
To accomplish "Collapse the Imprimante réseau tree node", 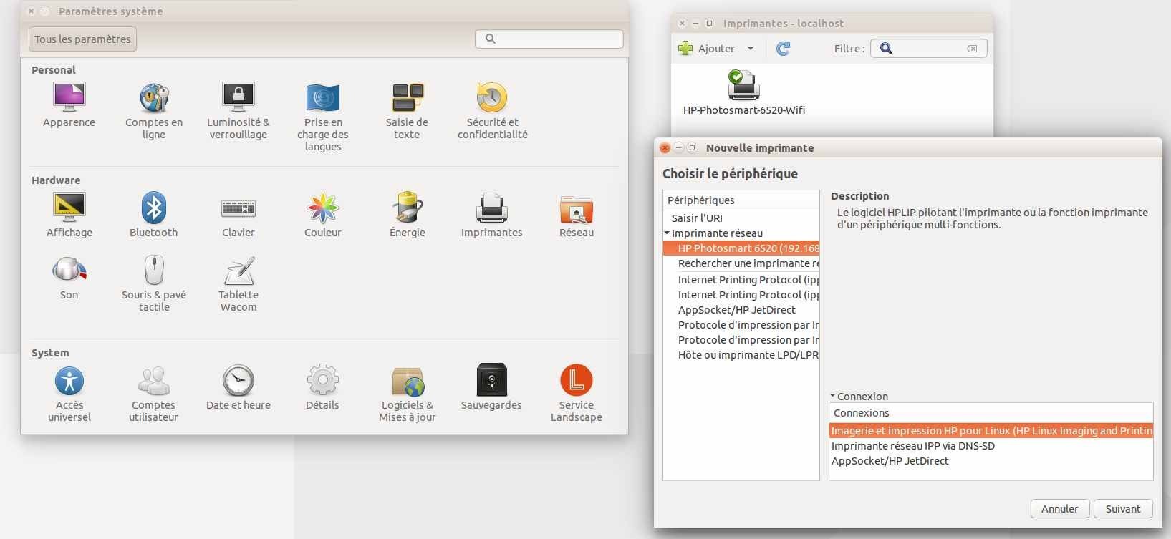I will (667, 233).
